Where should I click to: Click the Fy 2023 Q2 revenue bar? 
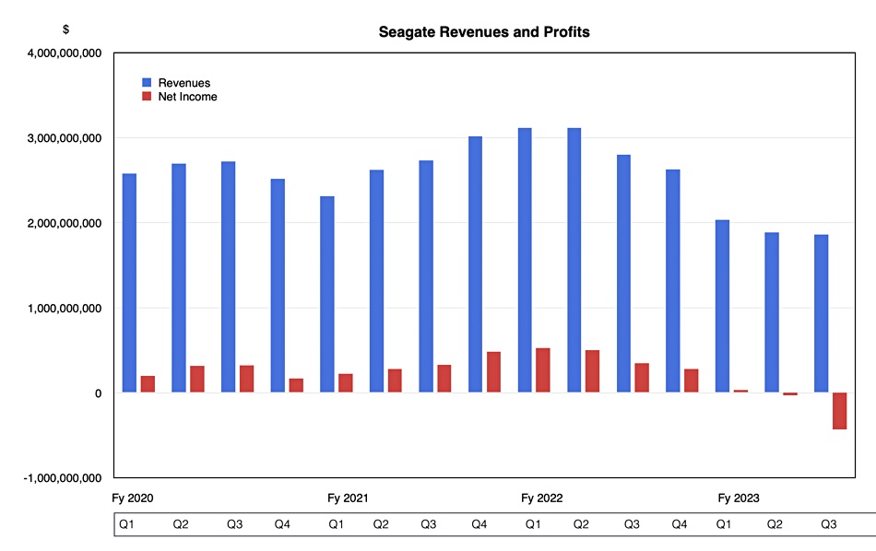tap(772, 312)
